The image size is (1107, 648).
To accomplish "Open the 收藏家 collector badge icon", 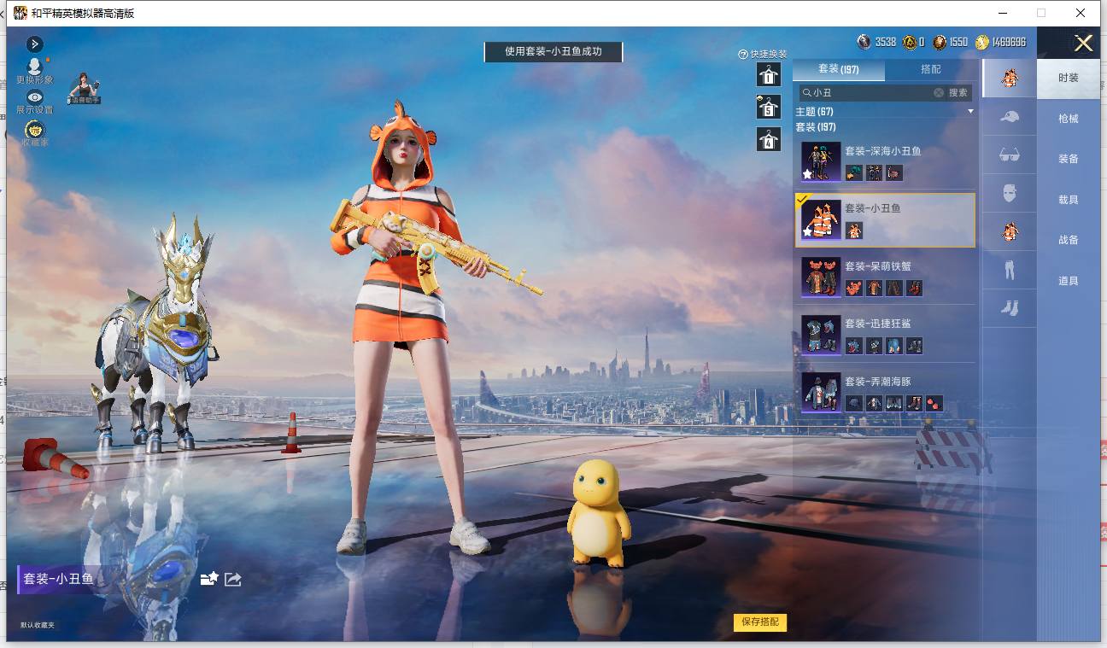I will (x=34, y=130).
